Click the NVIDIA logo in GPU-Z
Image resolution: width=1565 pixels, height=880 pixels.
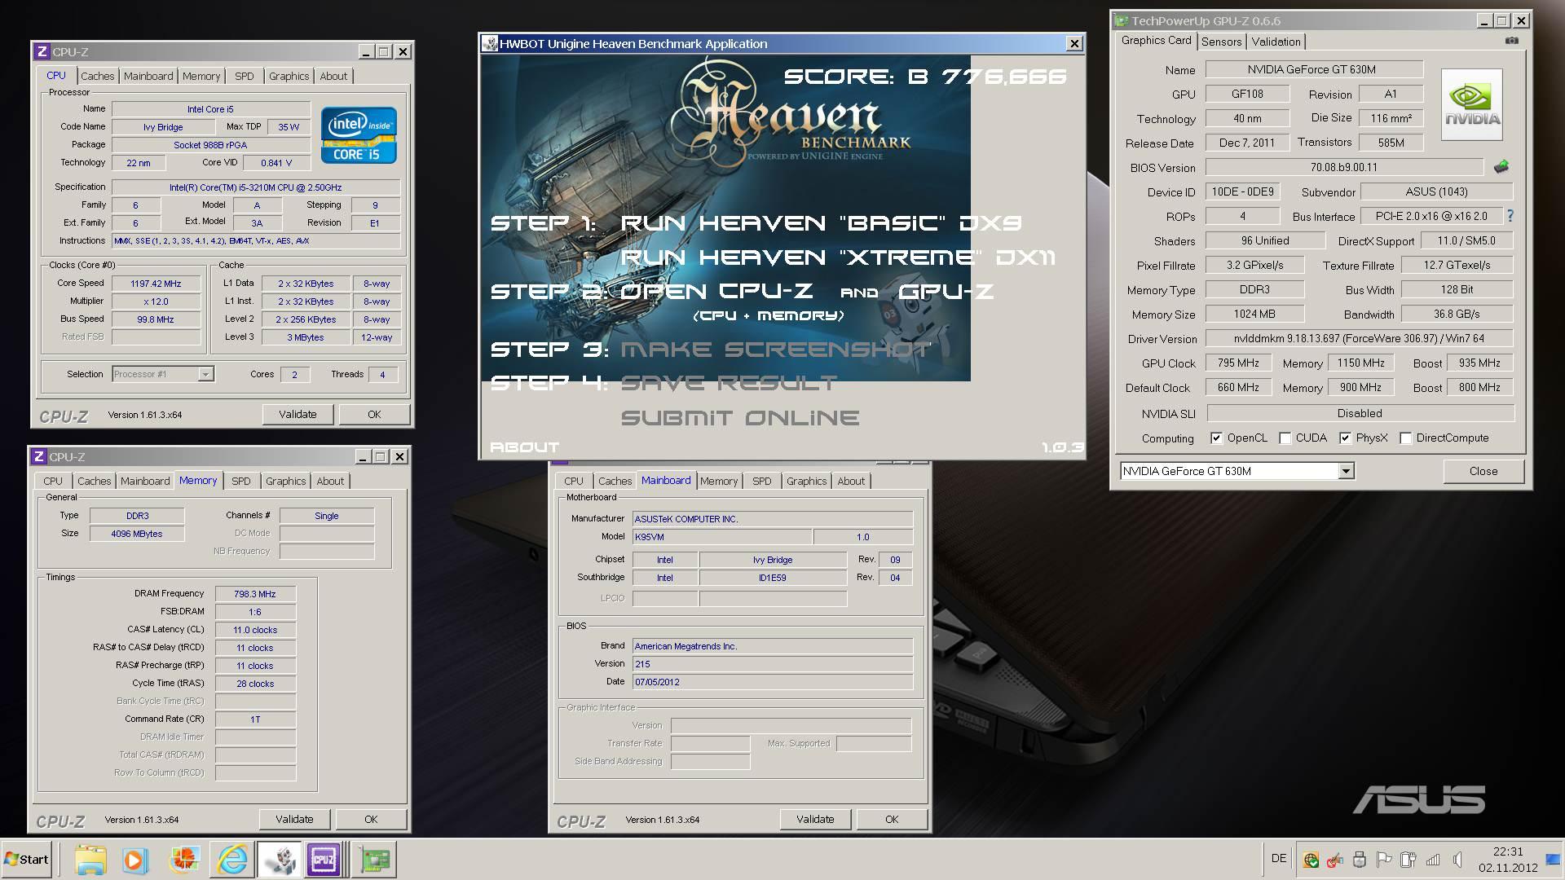point(1472,104)
